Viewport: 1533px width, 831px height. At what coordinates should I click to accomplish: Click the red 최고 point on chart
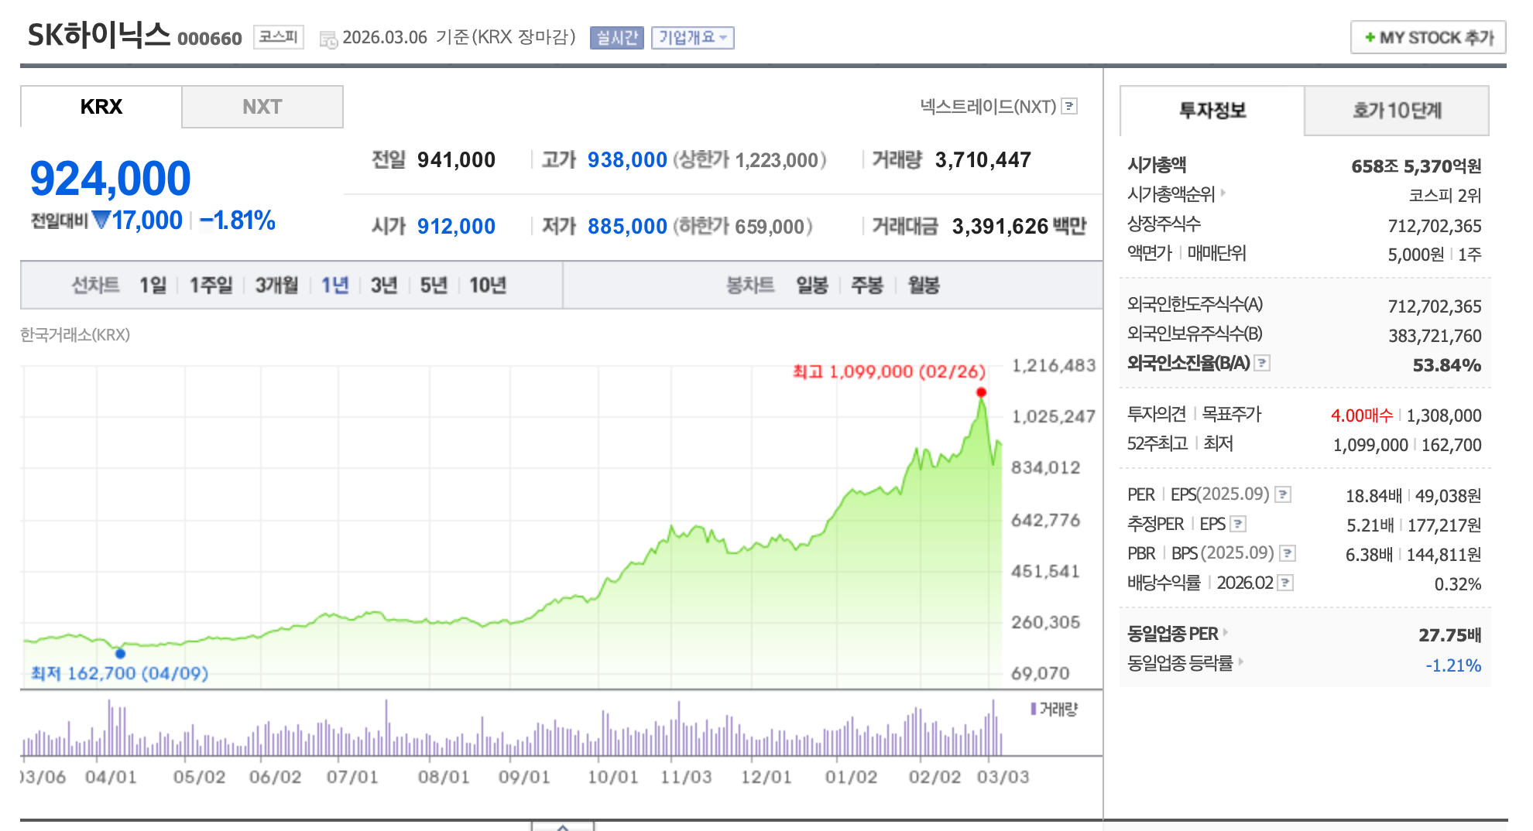[x=981, y=392]
